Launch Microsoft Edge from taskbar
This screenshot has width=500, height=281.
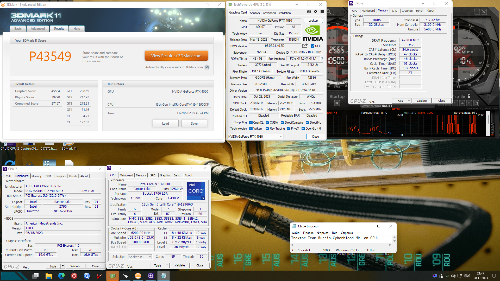point(61,276)
